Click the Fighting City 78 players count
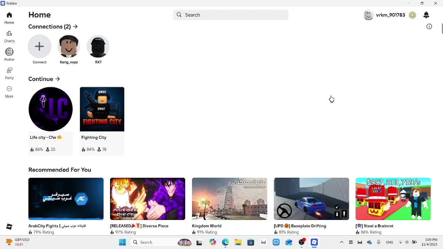The width and height of the screenshot is (443, 249). [102, 149]
